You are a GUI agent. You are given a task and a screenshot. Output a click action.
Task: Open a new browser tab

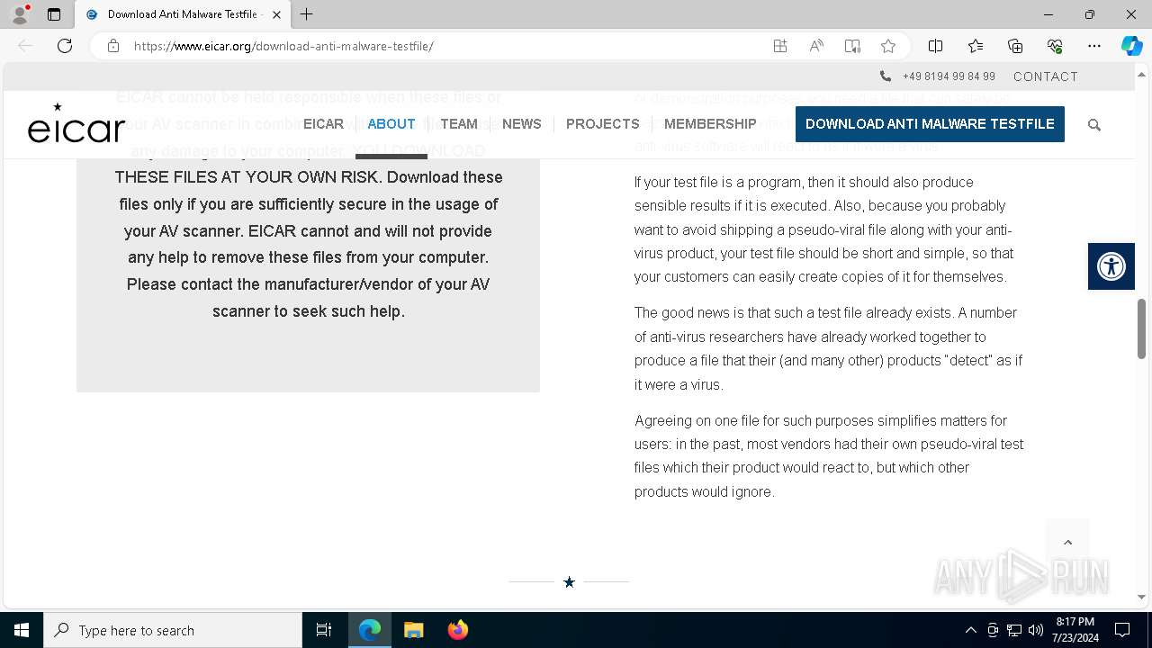[x=307, y=14]
